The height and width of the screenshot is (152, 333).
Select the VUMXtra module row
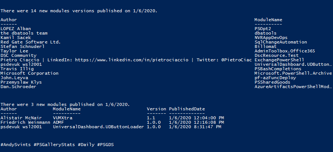112,118
